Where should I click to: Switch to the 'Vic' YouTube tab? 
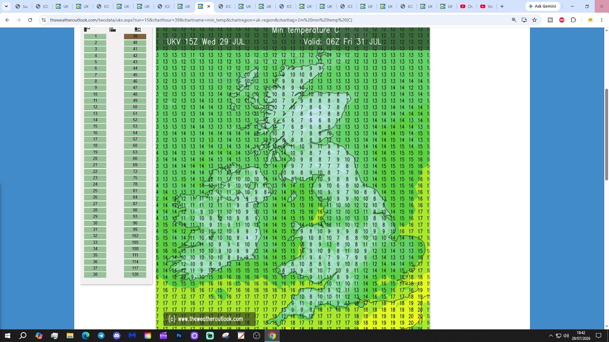[486, 6]
